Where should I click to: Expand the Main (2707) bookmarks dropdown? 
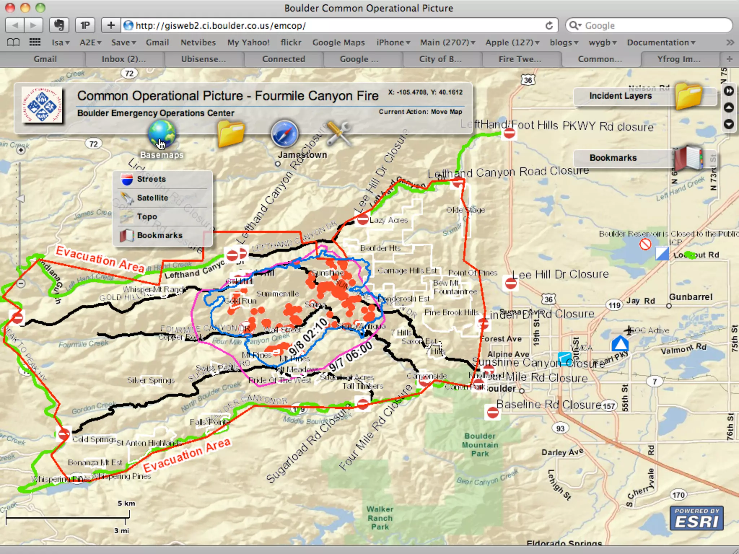[x=447, y=43]
